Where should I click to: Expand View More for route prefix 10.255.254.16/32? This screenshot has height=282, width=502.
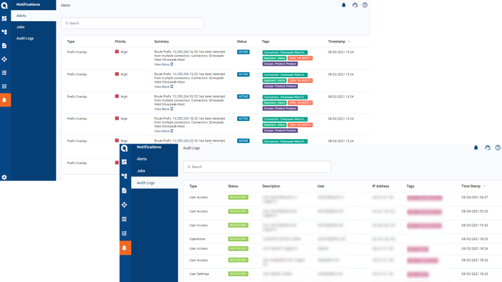pos(164,64)
